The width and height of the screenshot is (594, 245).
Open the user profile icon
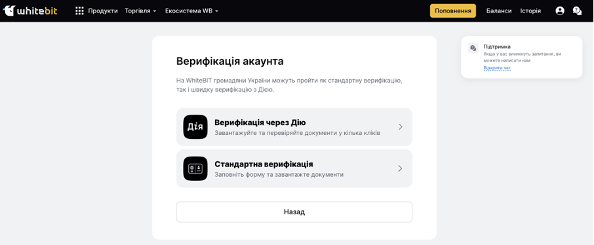coord(559,11)
